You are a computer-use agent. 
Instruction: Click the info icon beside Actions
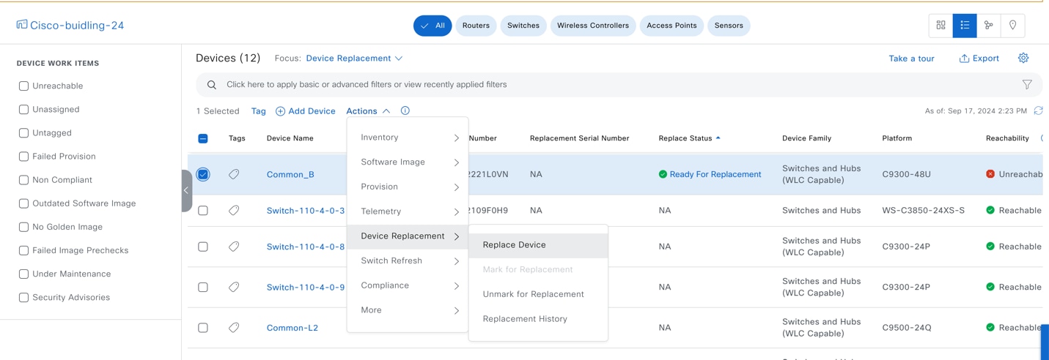[x=405, y=111]
